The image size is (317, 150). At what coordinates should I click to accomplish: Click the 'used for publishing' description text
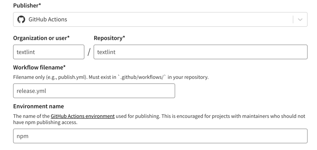click(x=137, y=116)
